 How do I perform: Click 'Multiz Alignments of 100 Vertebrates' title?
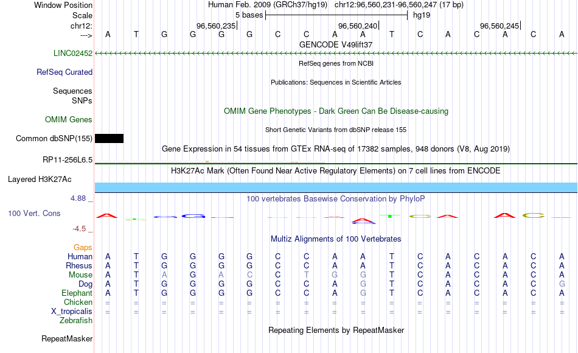[x=336, y=239]
